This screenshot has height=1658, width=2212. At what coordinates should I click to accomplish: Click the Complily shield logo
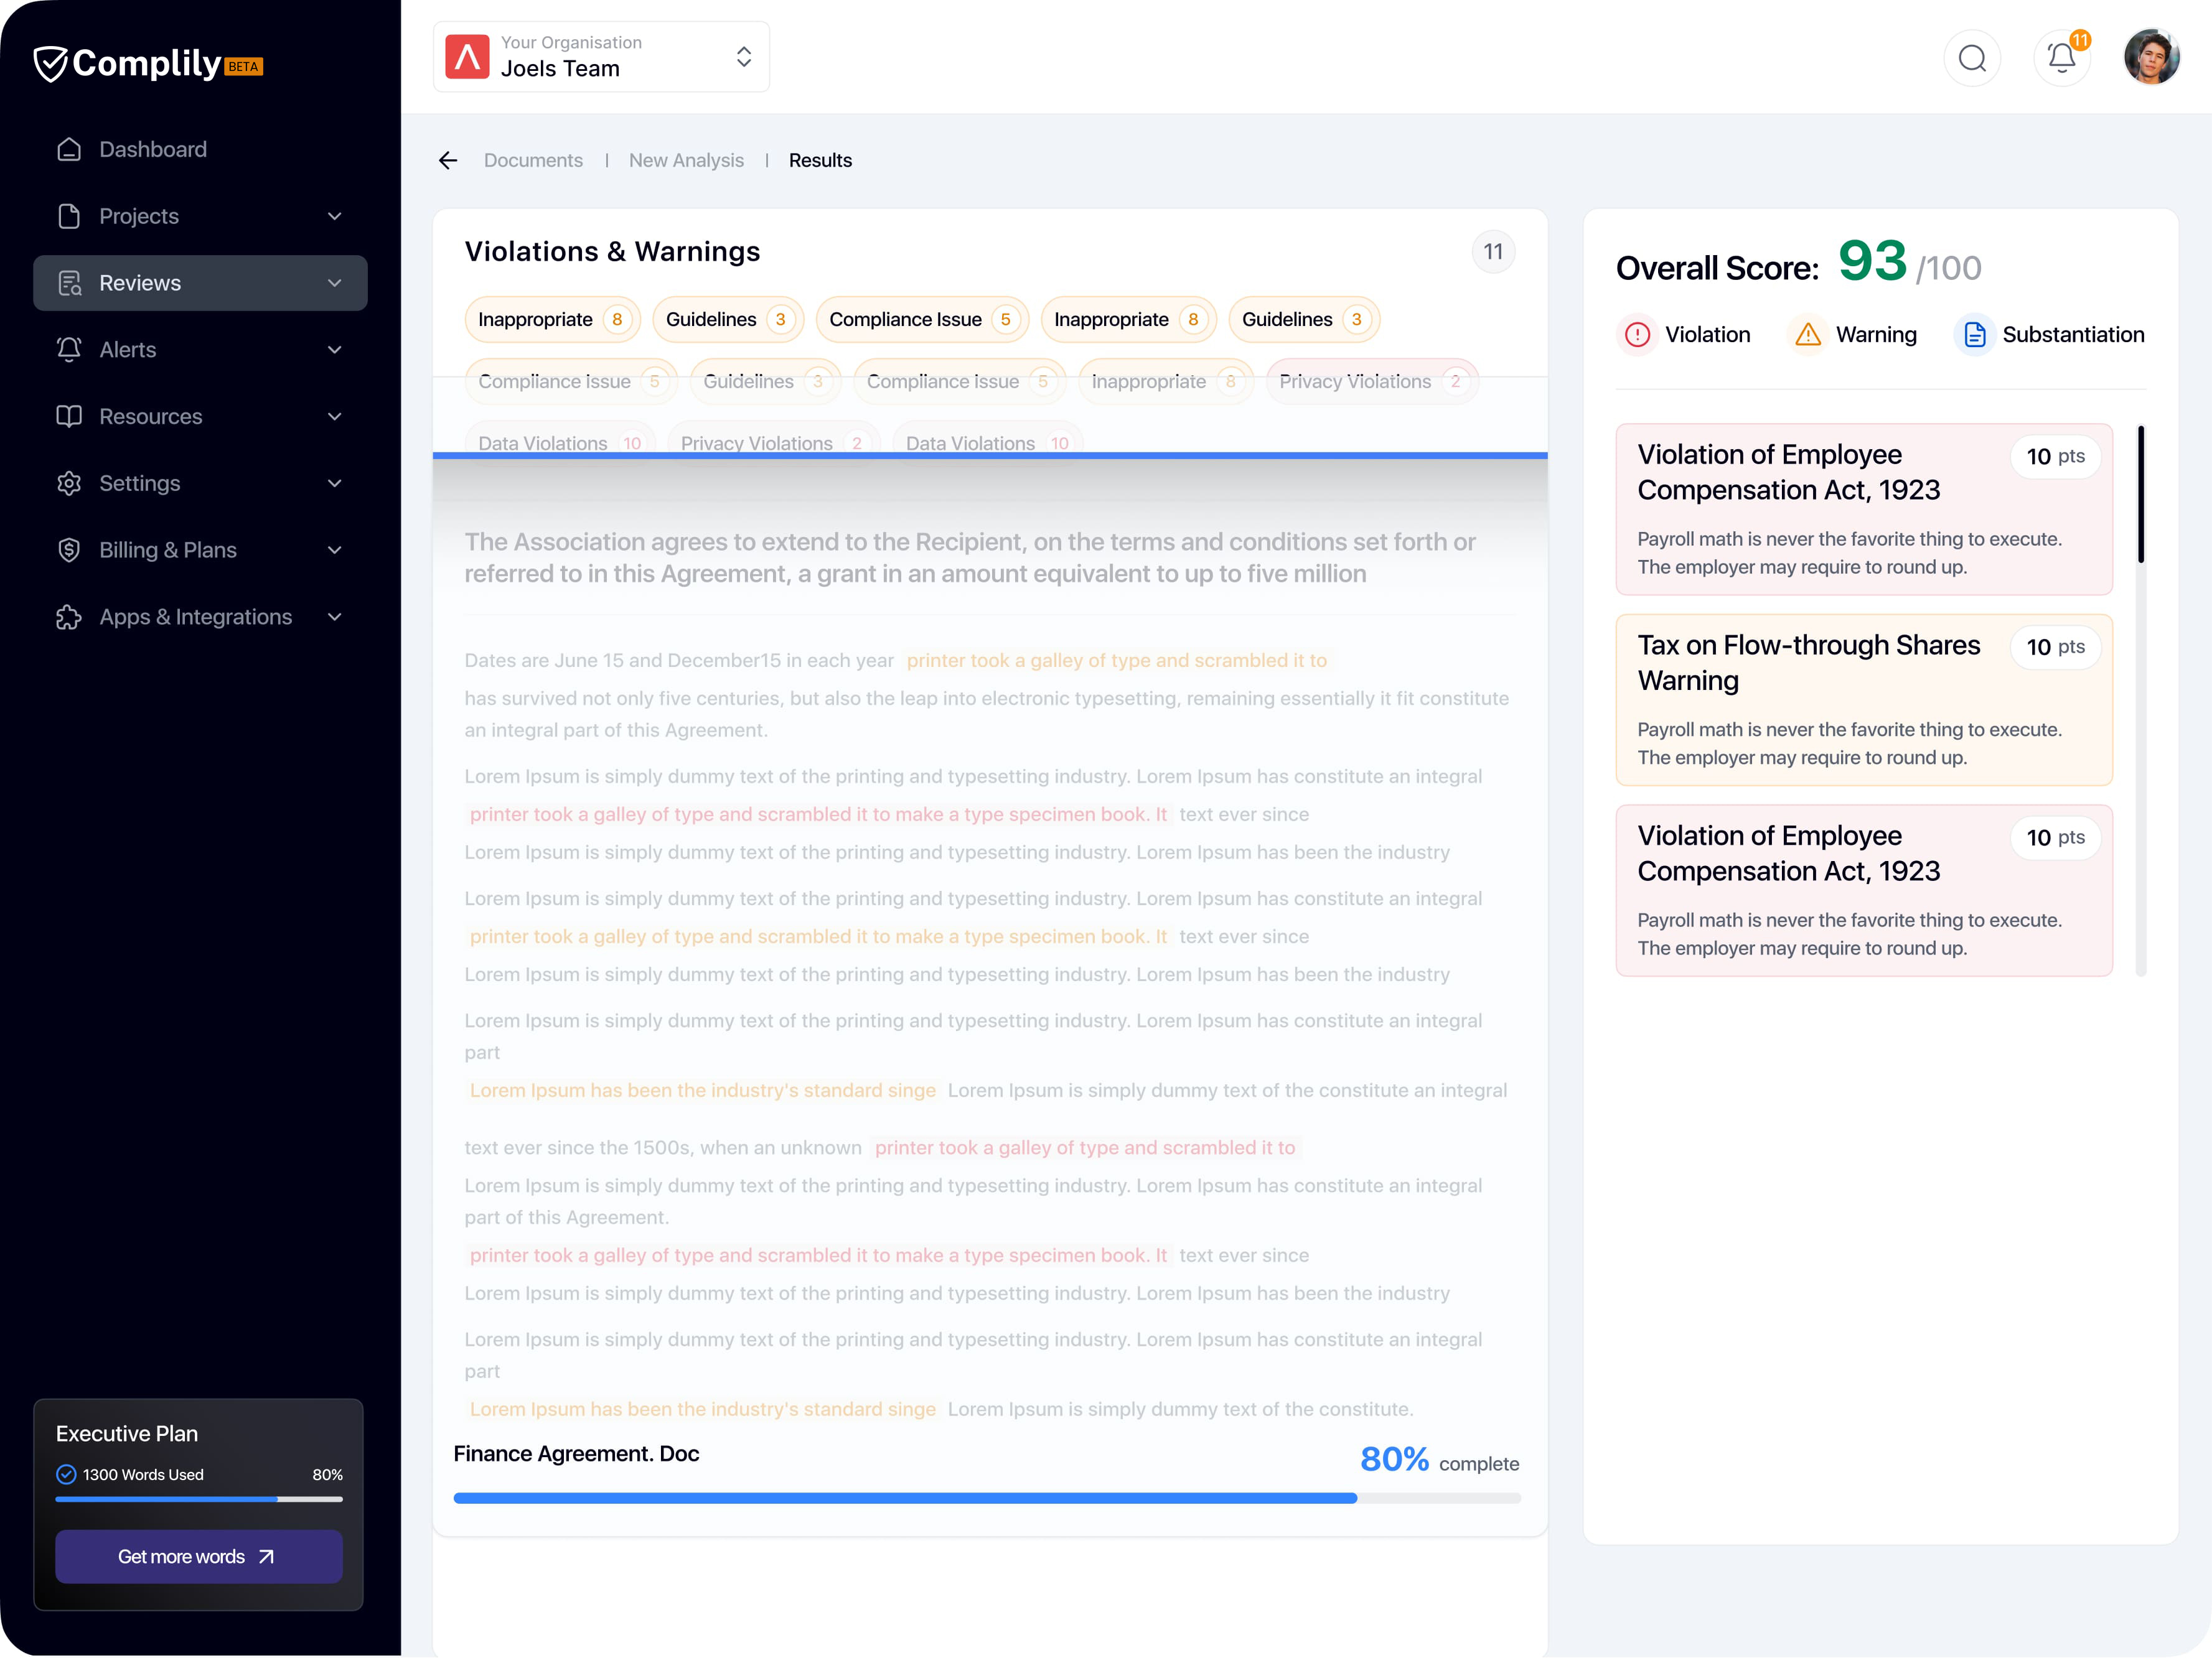coord(50,64)
